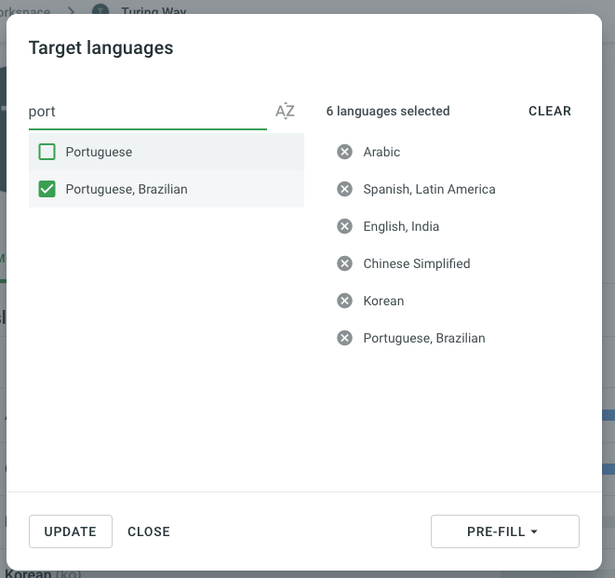Viewport: 615px width, 578px height.
Task: Remove Portuguese, Brazilian via its X icon
Action: [x=344, y=338]
